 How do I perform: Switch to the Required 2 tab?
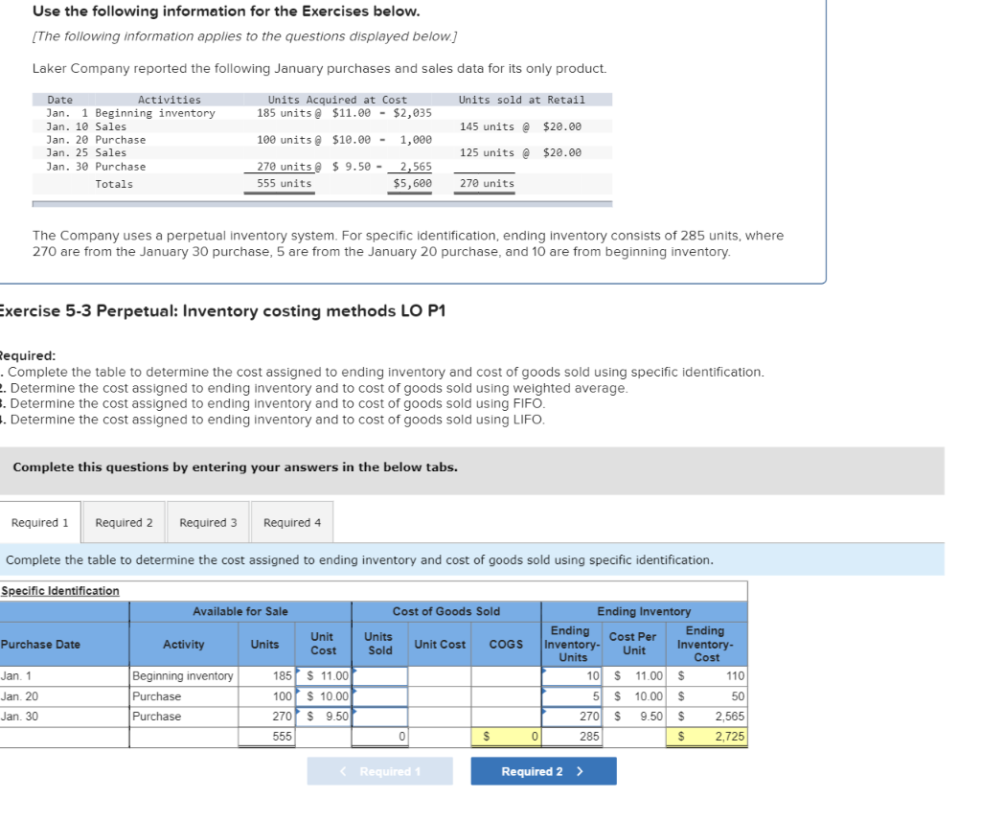pos(124,522)
